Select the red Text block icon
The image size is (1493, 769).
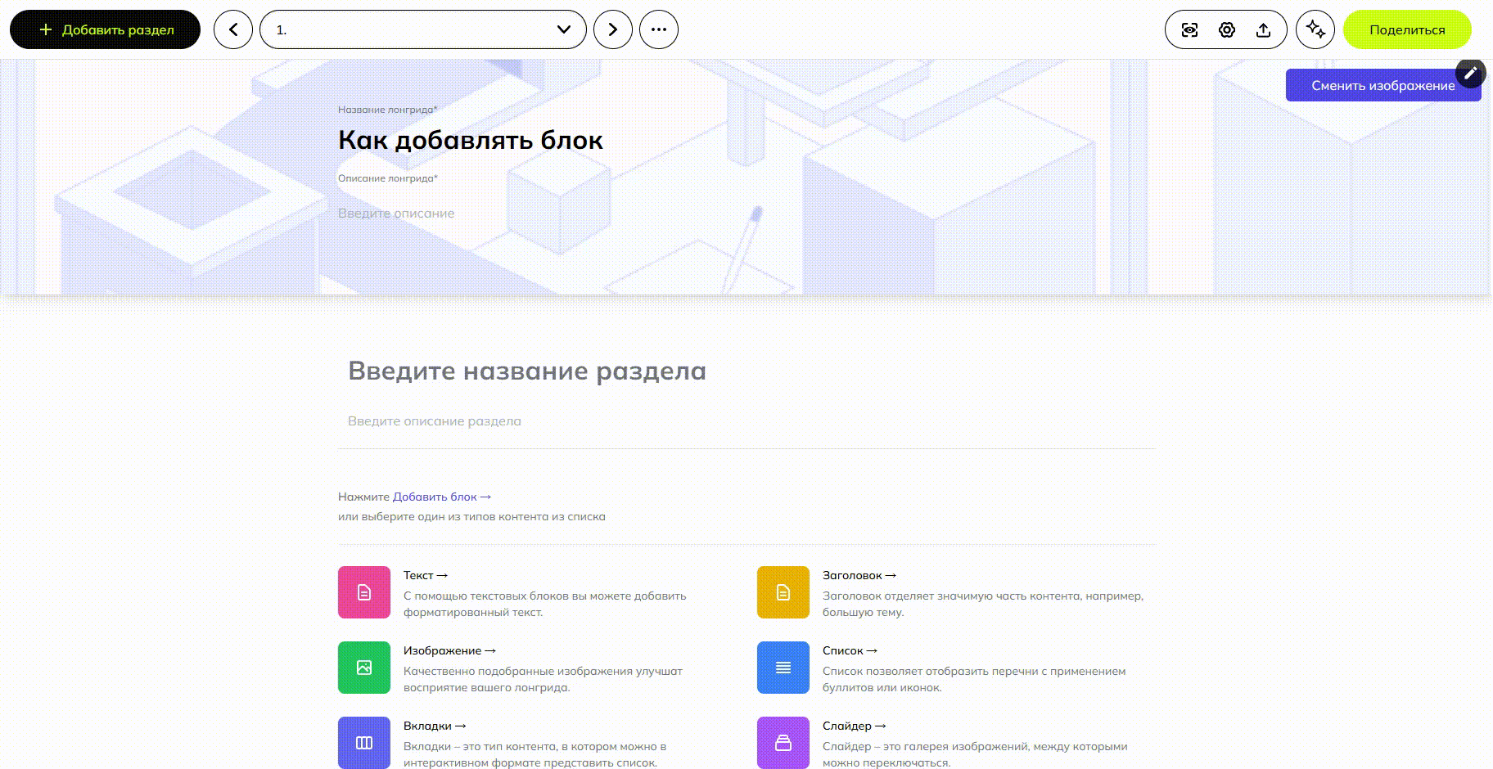coord(364,592)
